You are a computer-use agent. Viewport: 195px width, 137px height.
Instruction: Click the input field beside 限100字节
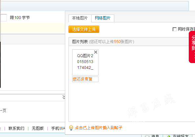point(4,18)
